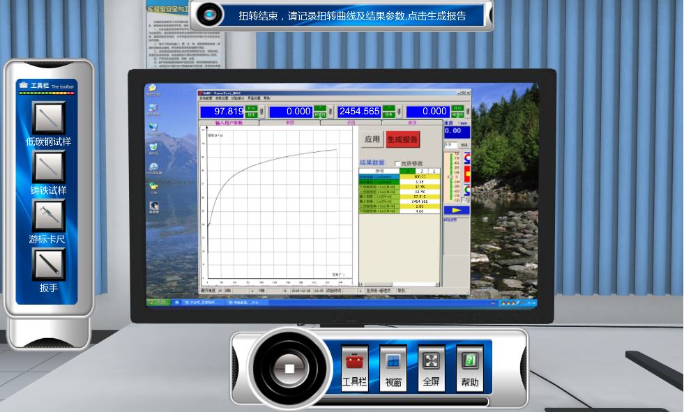Enter 全屏 fullscreen mode
Screen dimensions: 684x412
432,367
